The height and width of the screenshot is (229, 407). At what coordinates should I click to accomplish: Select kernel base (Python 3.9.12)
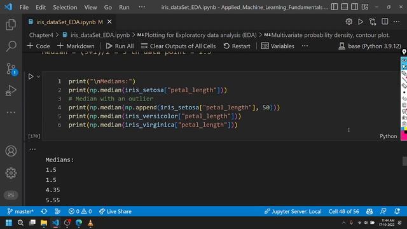point(369,46)
